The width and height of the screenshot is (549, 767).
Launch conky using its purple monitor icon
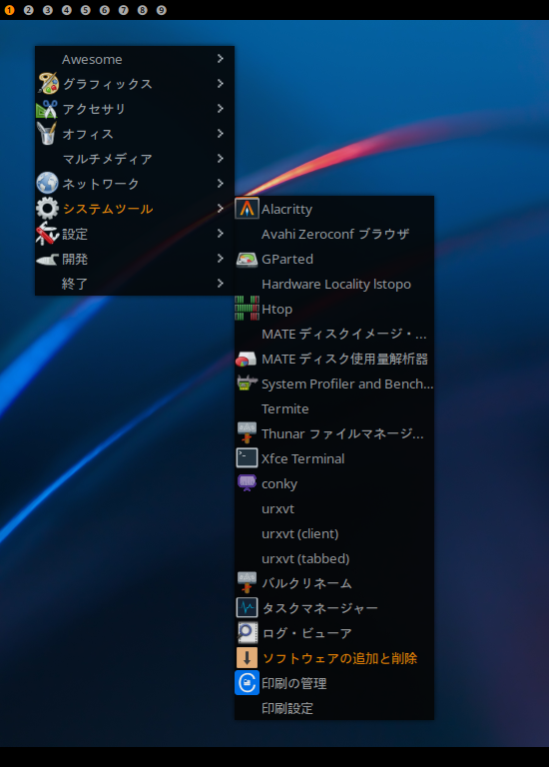(x=247, y=482)
